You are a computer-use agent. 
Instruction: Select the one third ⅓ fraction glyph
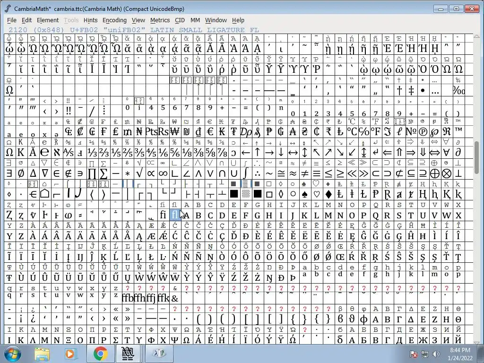click(92, 153)
